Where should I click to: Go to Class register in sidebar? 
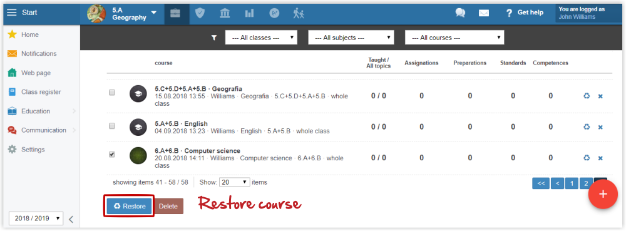pyautogui.click(x=41, y=92)
